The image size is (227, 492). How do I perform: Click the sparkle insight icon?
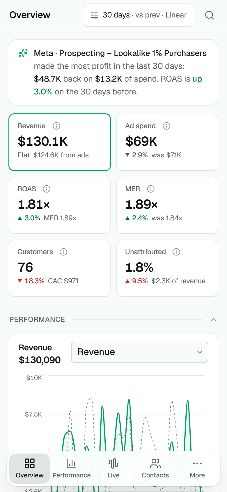pos(23,53)
